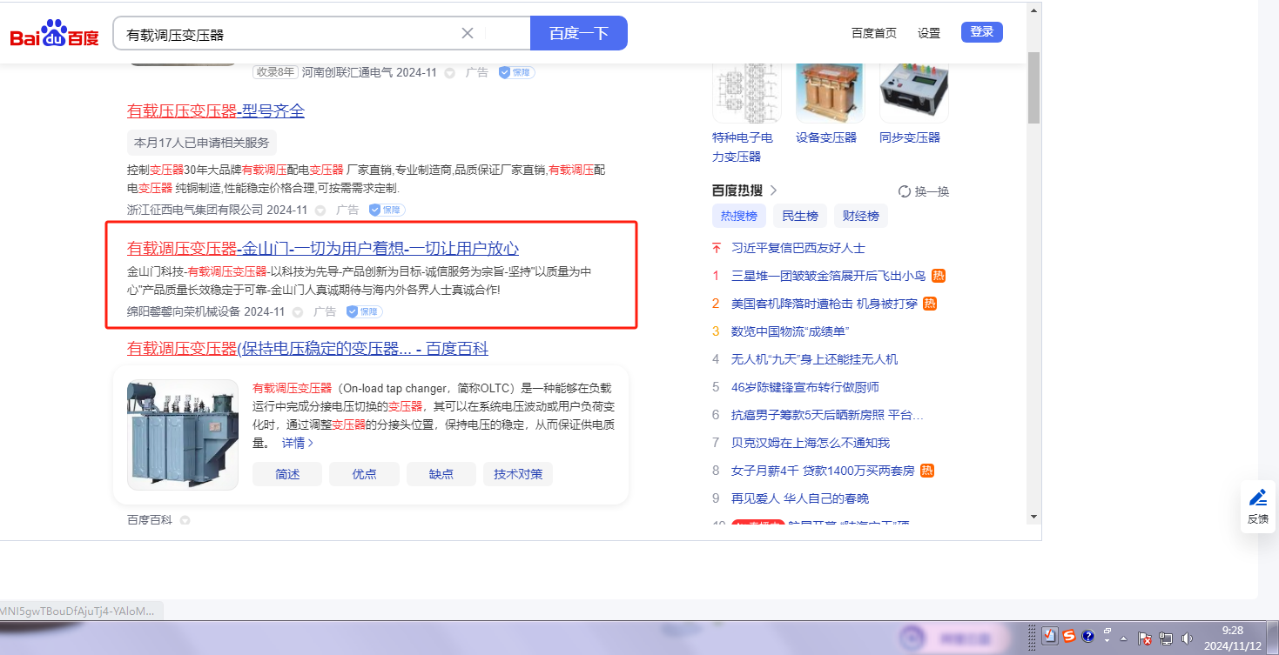Open the 设置 settings menu
Image resolution: width=1279 pixels, height=655 pixels.
pos(929,33)
